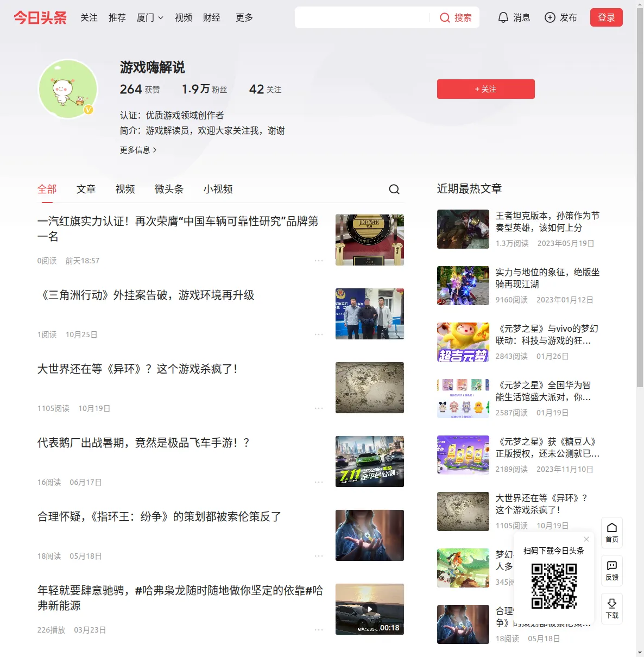Click the 发布 plus icon
Screen dimensions: 644x657
tap(550, 17)
